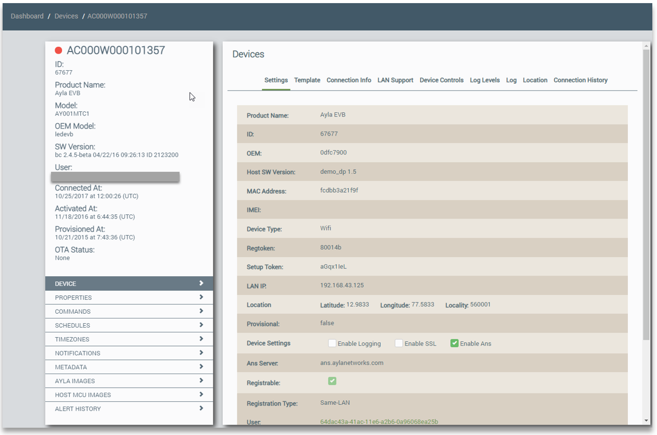Open the SCHEDULES sidebar item
The image size is (657, 435).
click(129, 325)
